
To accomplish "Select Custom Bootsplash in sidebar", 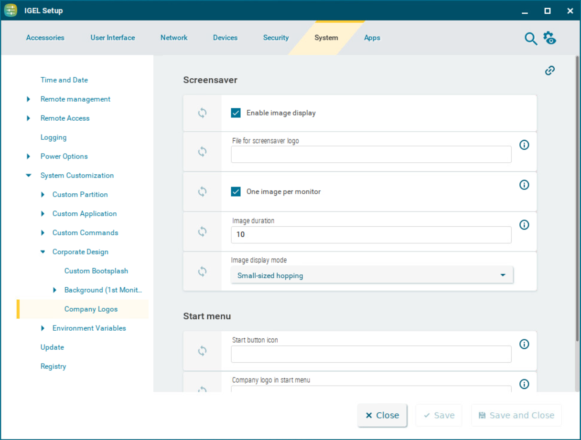I will click(96, 271).
